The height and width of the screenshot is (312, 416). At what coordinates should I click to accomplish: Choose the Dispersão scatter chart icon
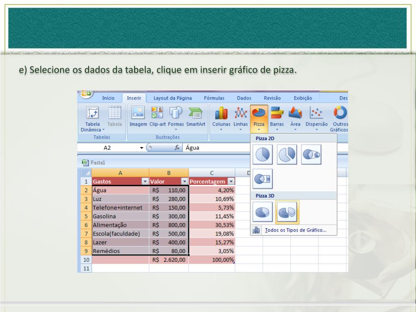point(316,113)
